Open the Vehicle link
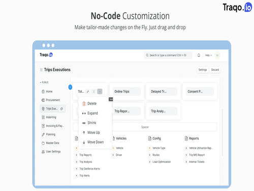 pyautogui.click(x=119, y=148)
